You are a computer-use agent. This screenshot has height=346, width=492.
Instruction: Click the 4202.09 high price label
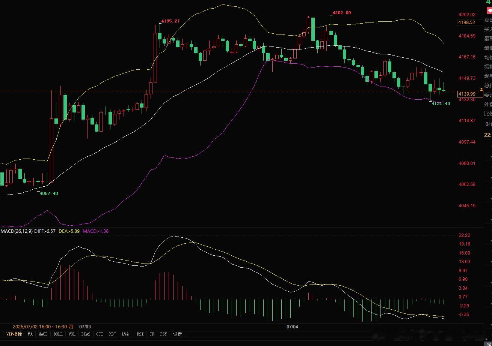tap(342, 13)
